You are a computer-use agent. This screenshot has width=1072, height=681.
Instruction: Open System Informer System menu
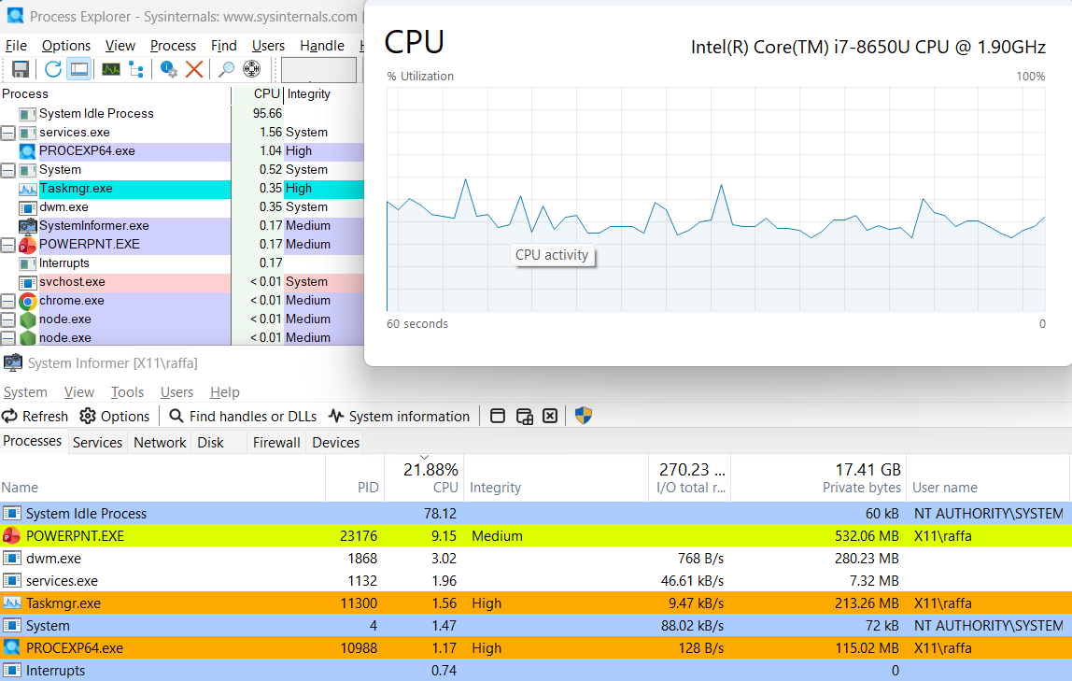pyautogui.click(x=25, y=392)
